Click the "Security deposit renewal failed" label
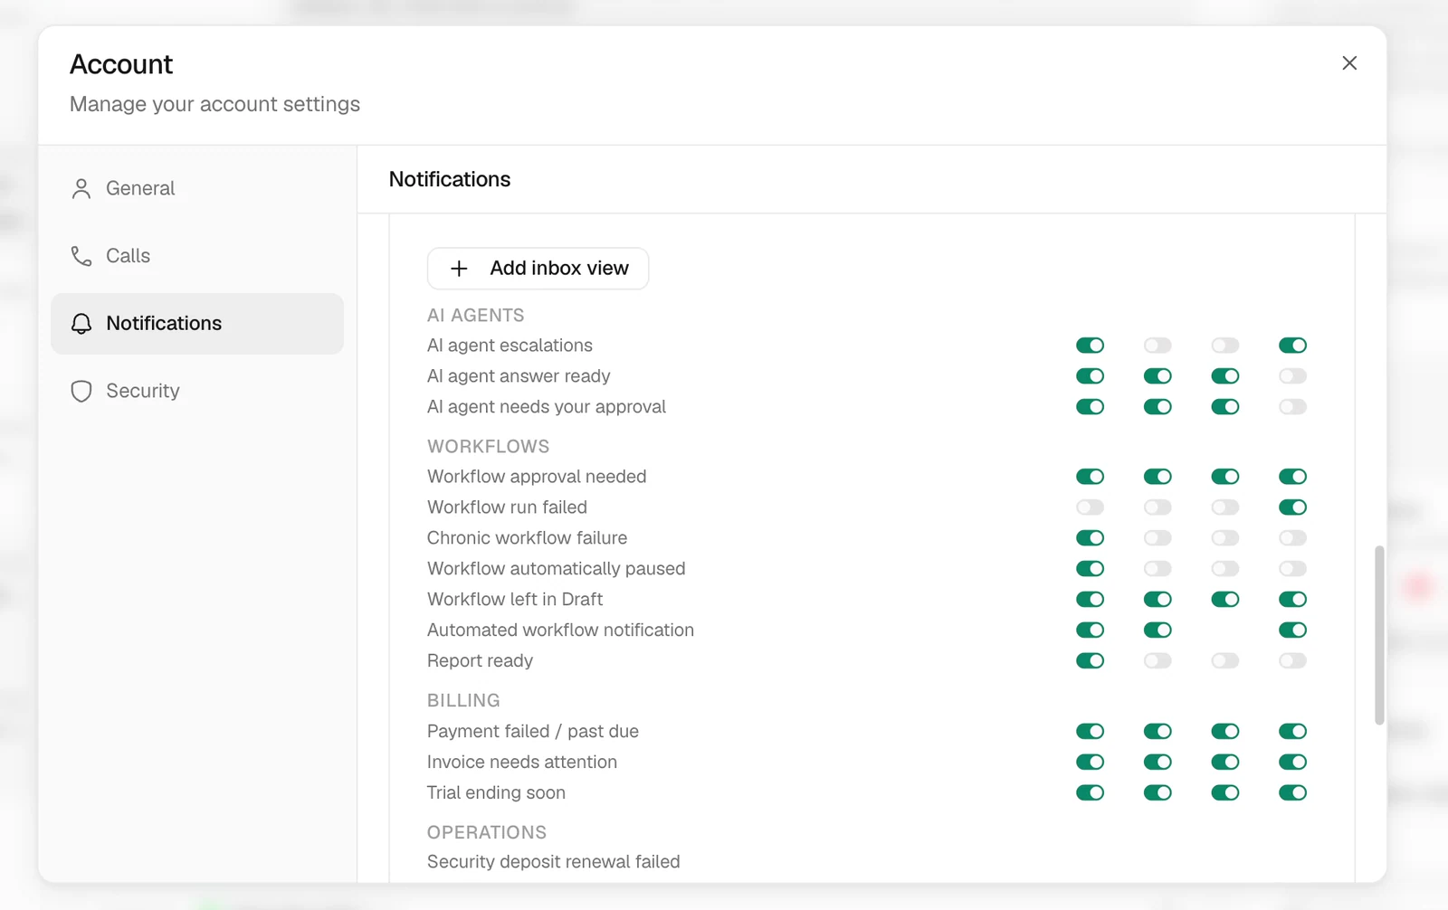This screenshot has height=910, width=1448. pos(553,862)
